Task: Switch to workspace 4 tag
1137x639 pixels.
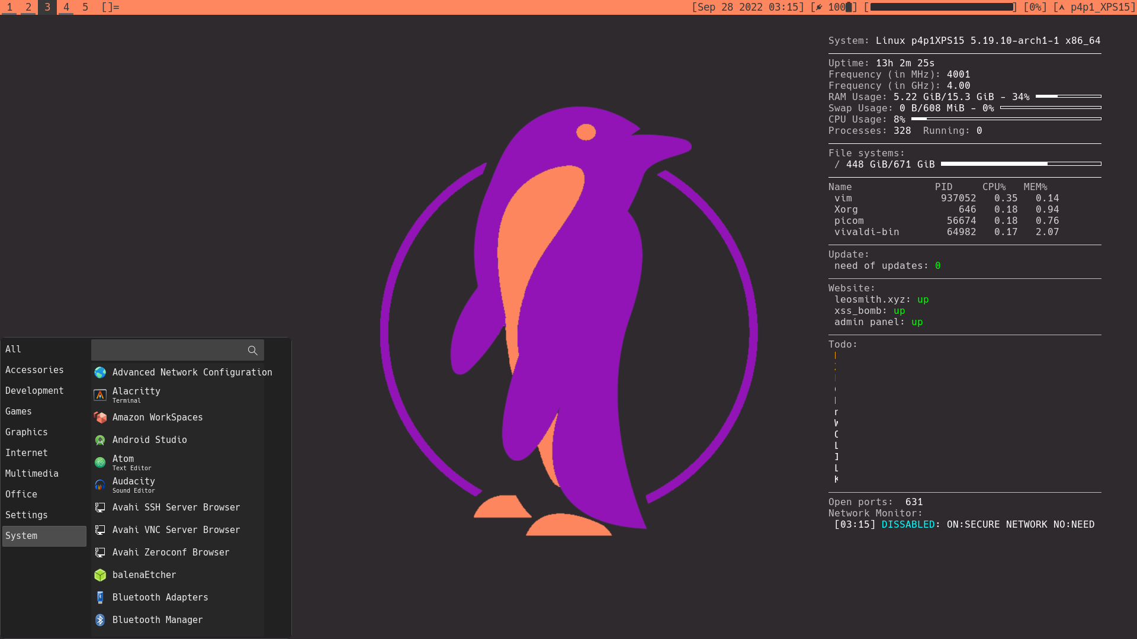Action: click(66, 7)
